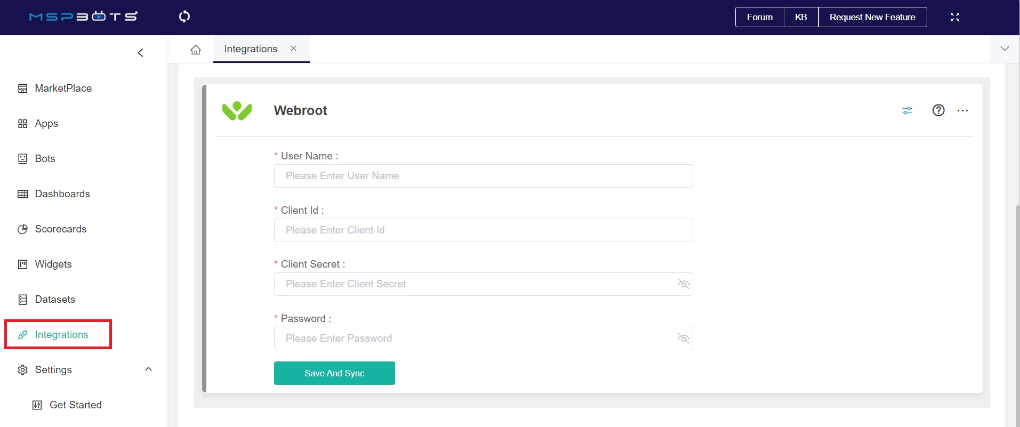Open the Bots section

click(45, 158)
